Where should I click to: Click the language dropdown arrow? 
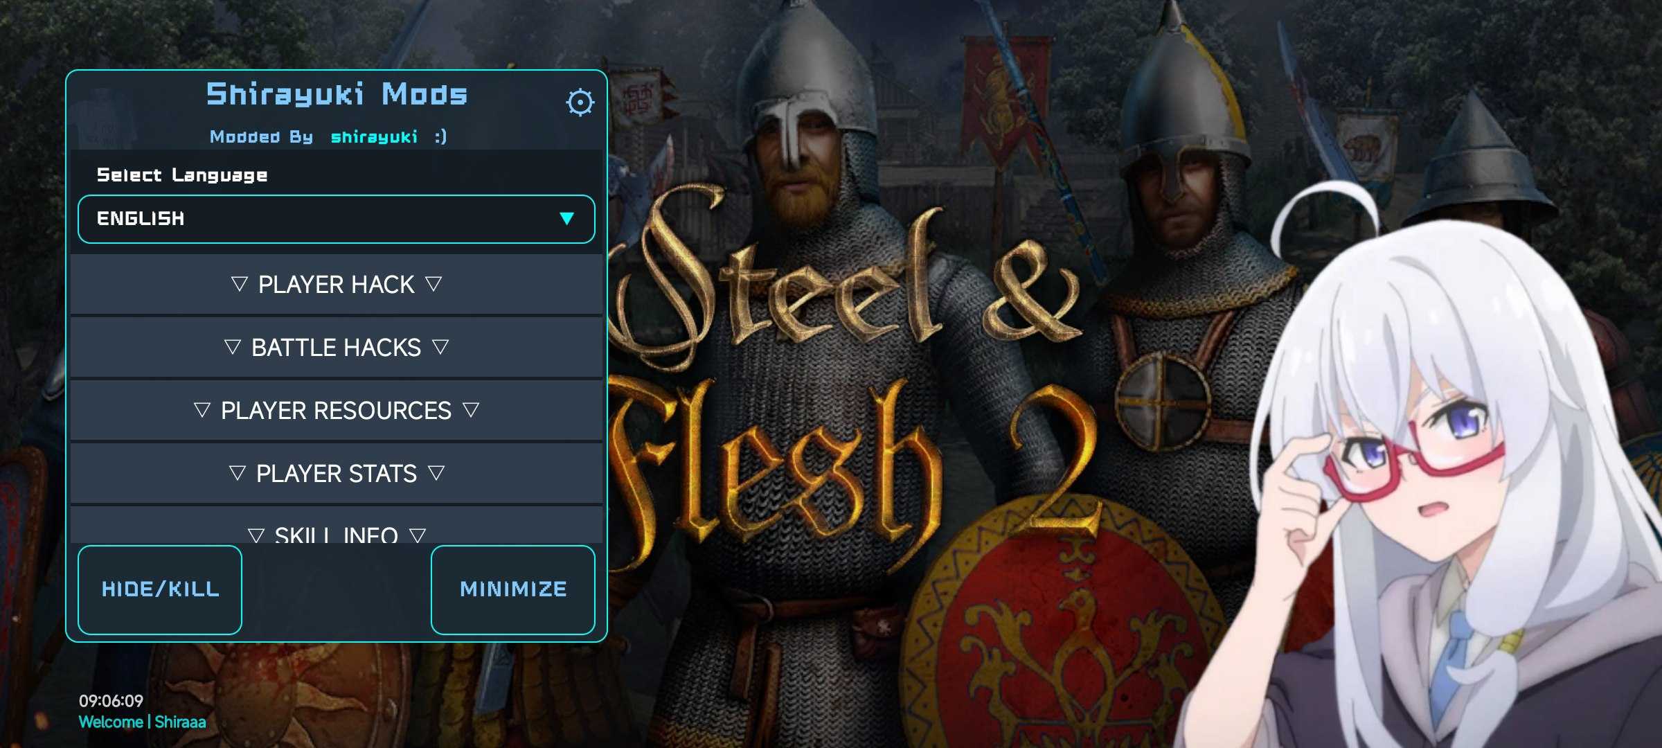point(566,219)
